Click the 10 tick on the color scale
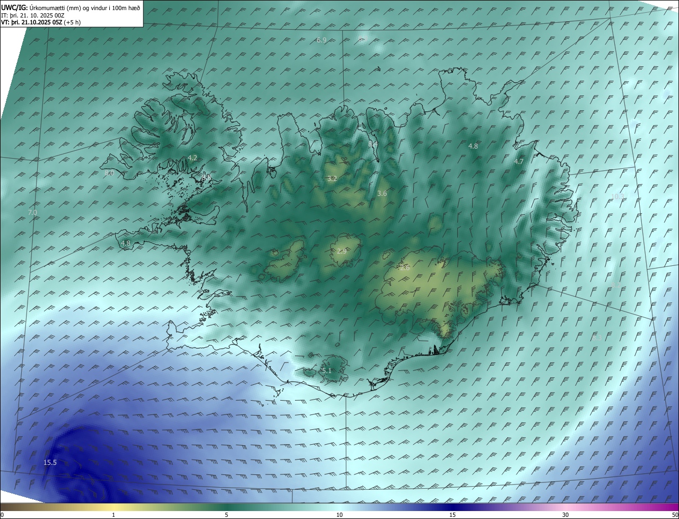679x519 pixels. coord(339,515)
